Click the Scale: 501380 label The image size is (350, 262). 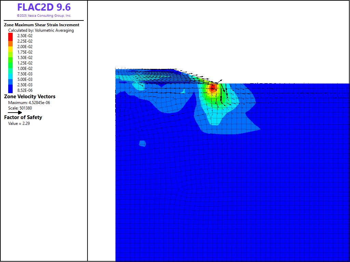pos(20,108)
